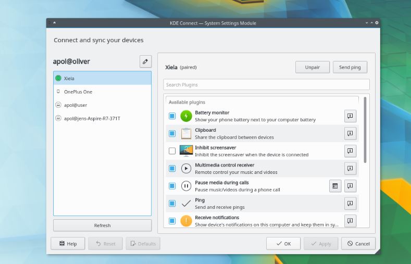The width and height of the screenshot is (411, 264).
Task: Click 'Remote control your music and videos' text
Action: [236, 172]
